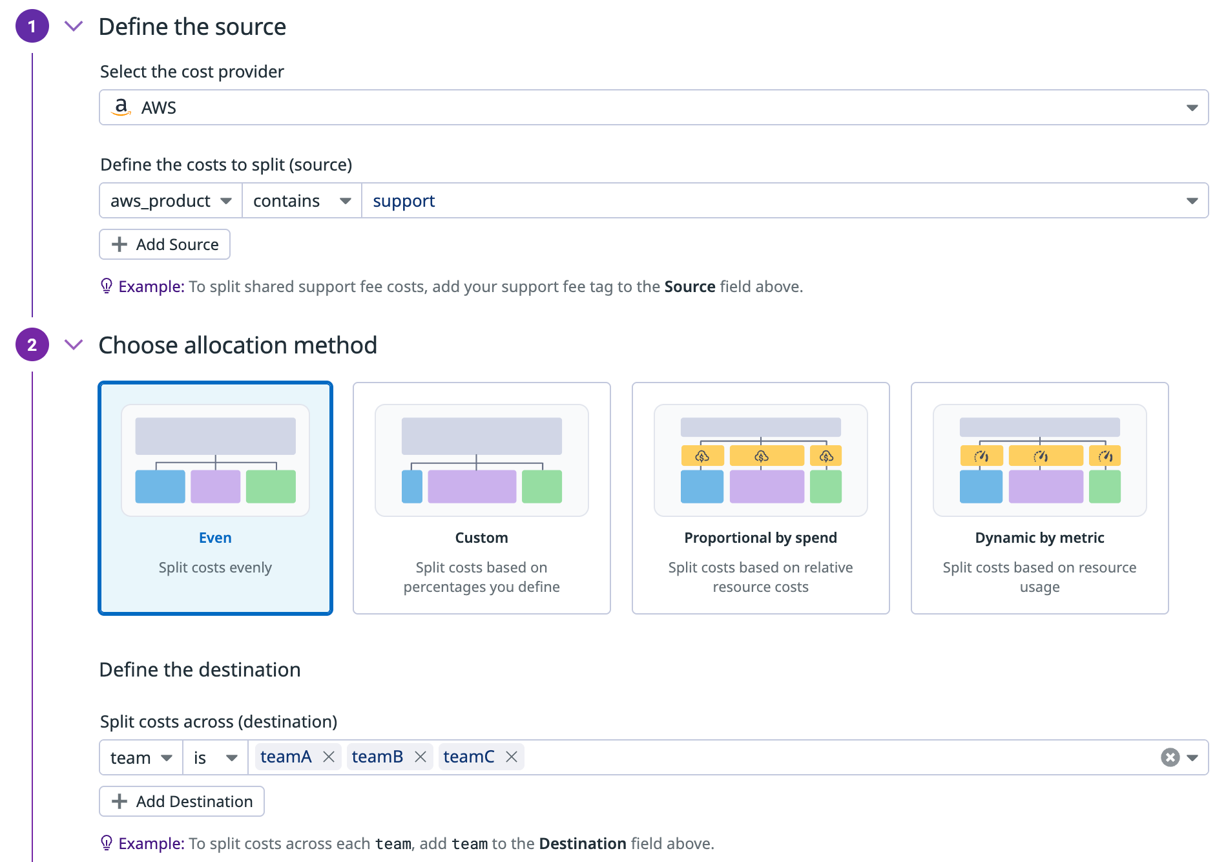
Task: Remove the teamC tag
Action: coord(512,757)
